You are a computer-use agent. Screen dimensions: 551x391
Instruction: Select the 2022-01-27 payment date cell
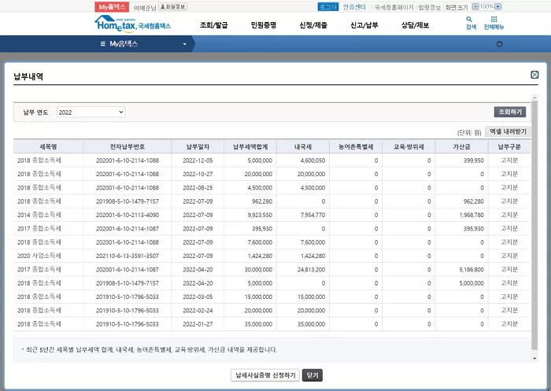click(198, 324)
